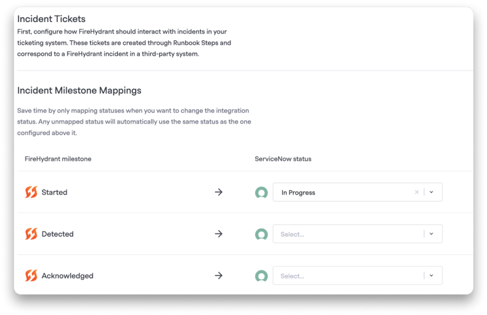The image size is (487, 315).
Task: Expand the Detected status dropdown chevron
Action: coord(431,234)
